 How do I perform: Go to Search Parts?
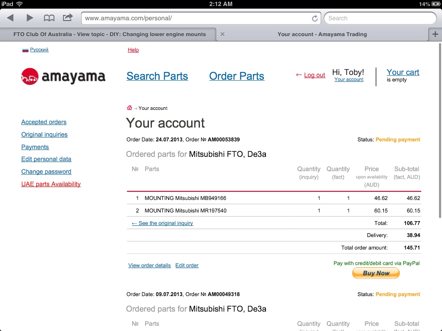click(x=157, y=76)
